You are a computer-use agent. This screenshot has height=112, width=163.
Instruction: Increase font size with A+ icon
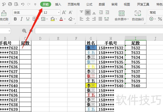[x=64, y=12]
